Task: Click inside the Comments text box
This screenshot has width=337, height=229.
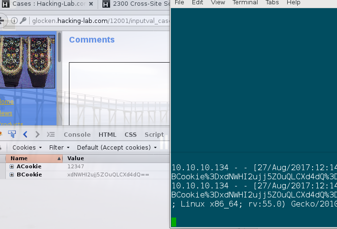Action: click(119, 94)
